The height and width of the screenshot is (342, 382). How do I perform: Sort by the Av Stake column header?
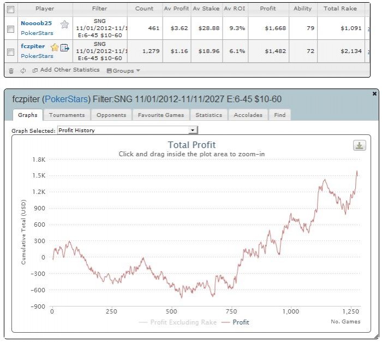(206, 9)
